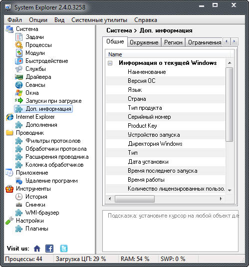Click the Службы services gears icon

pyautogui.click(x=19, y=69)
